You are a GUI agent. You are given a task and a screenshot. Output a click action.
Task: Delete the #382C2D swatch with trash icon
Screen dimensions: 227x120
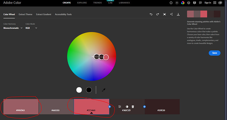pyautogui.click(x=133, y=107)
